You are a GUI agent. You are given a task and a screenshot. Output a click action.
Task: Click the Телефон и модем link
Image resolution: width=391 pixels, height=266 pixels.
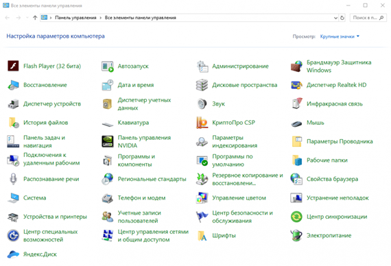[141, 198]
